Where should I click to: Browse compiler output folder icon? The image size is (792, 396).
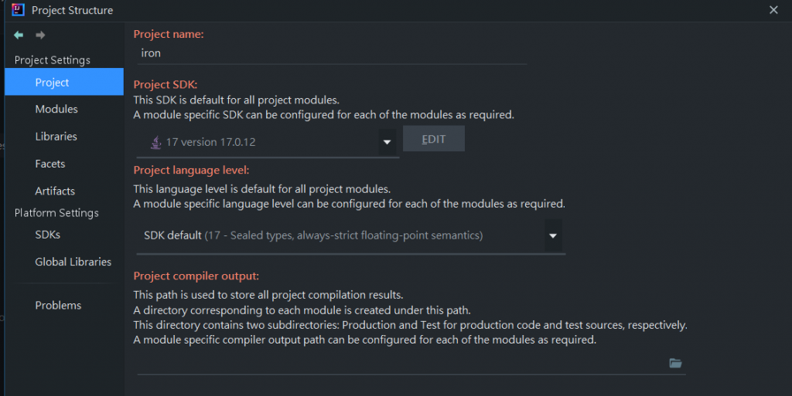675,363
